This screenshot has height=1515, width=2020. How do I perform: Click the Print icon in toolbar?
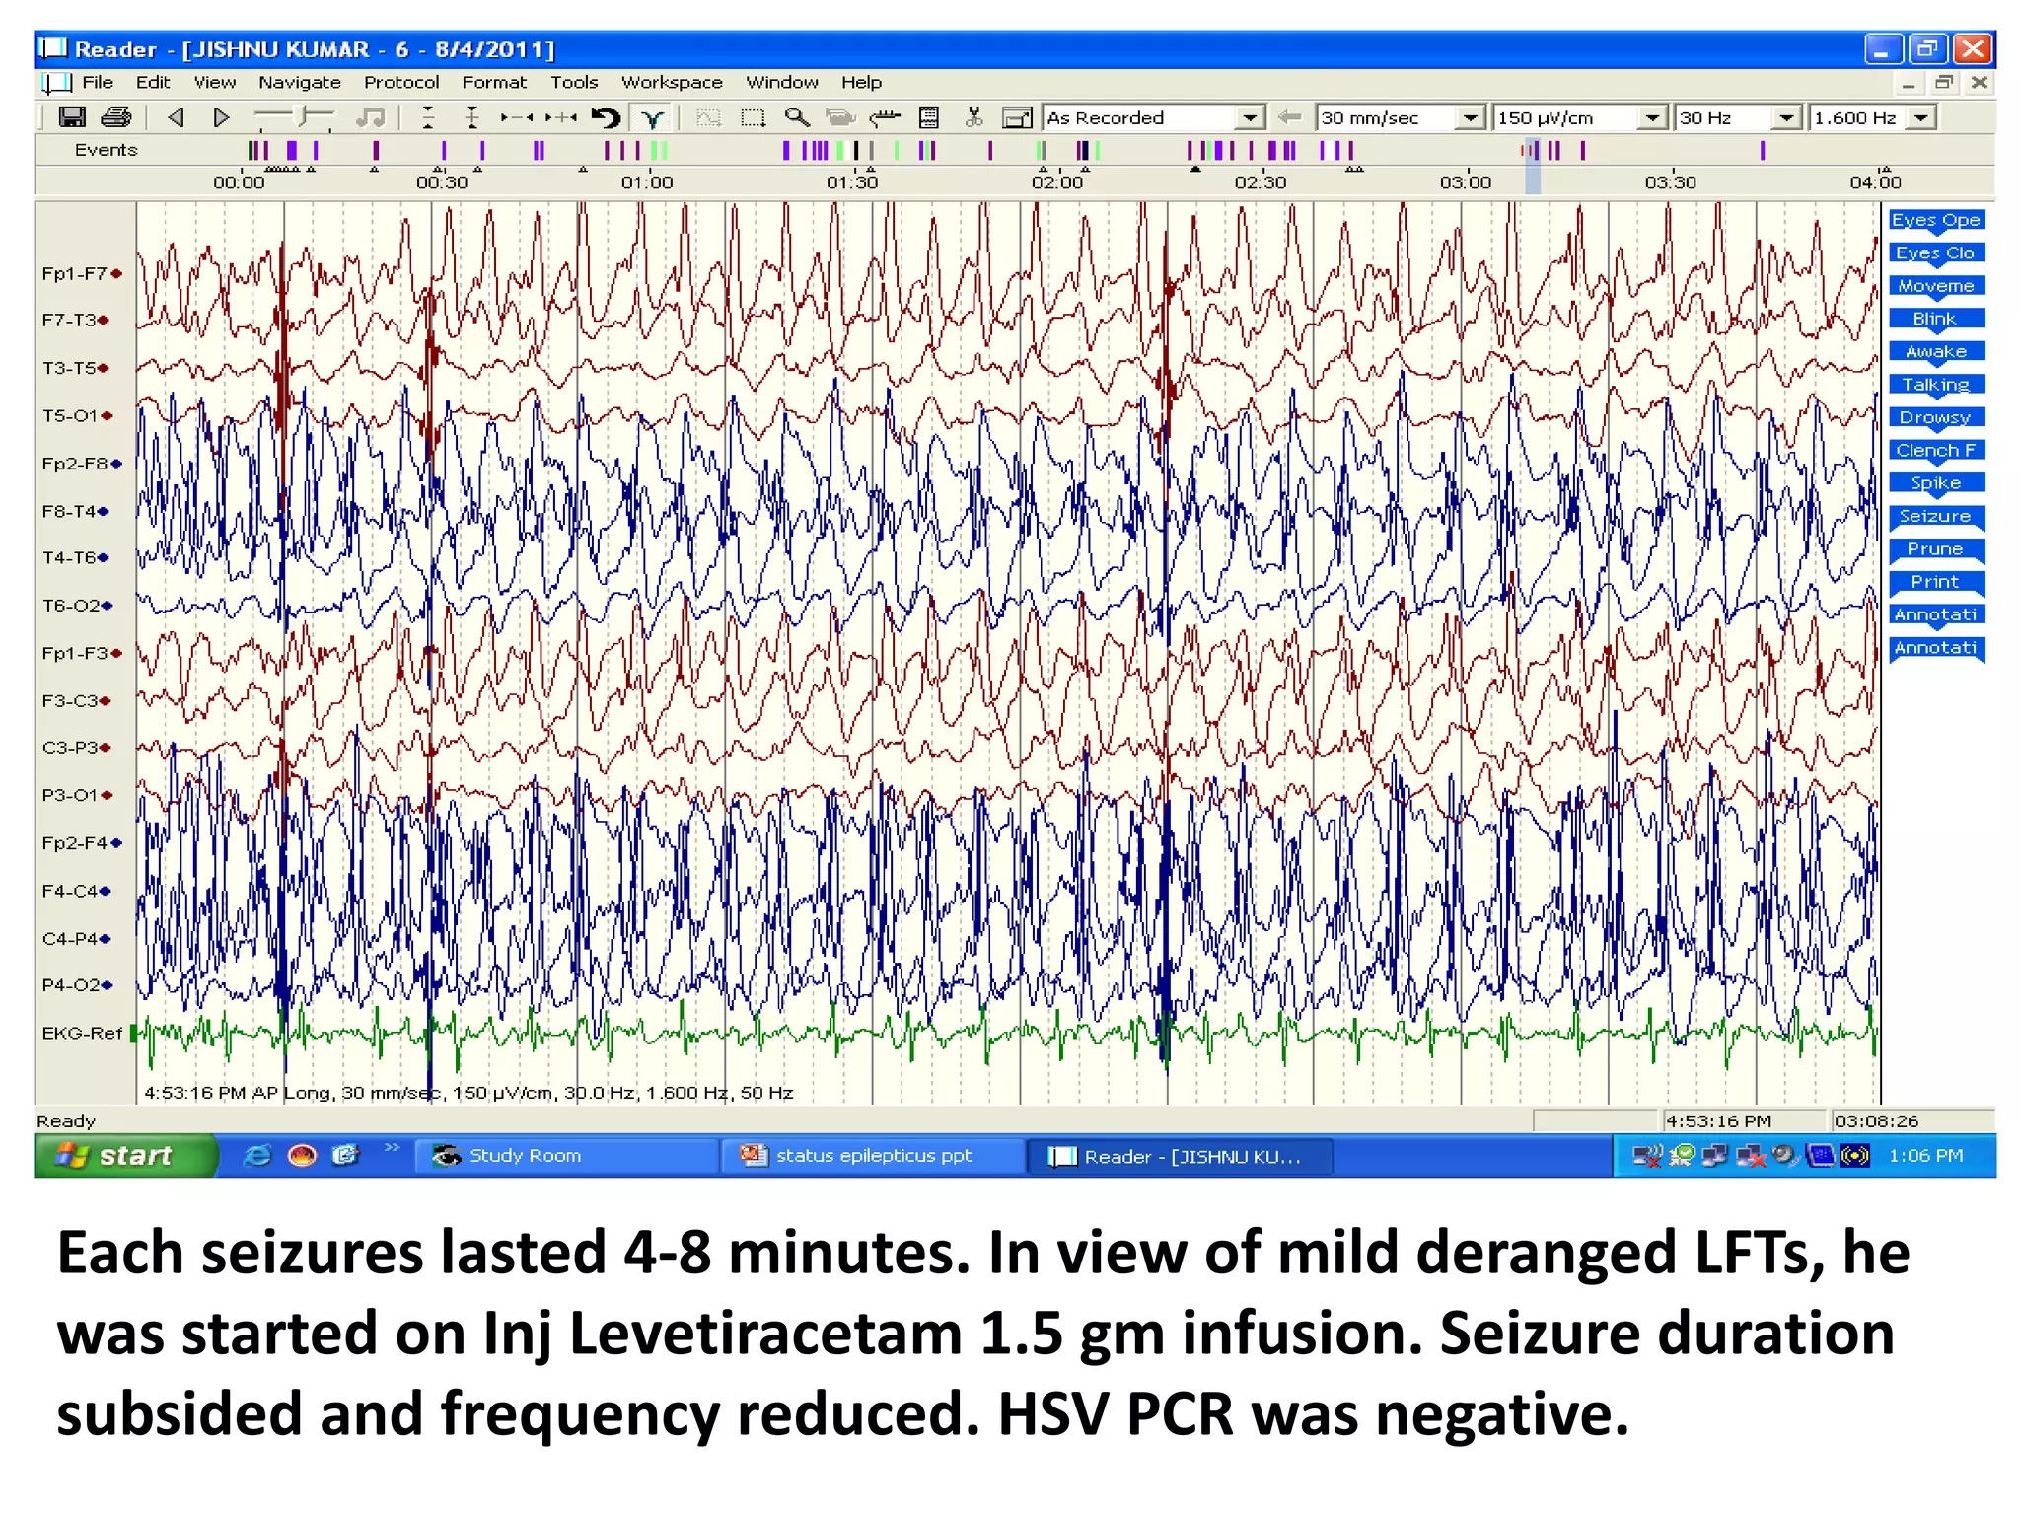(x=116, y=117)
